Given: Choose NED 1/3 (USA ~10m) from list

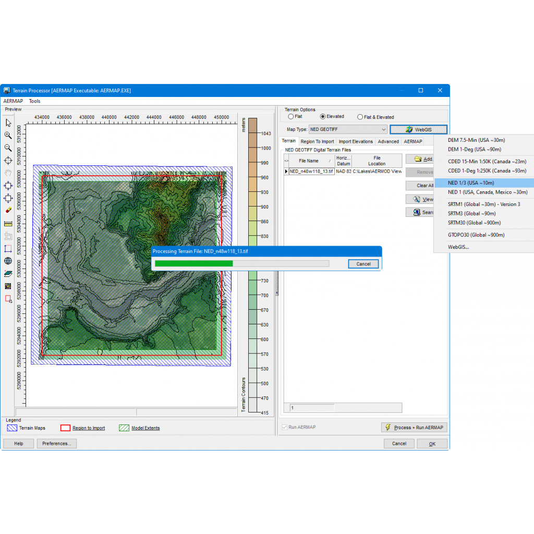Looking at the screenshot, I should tap(471, 183).
